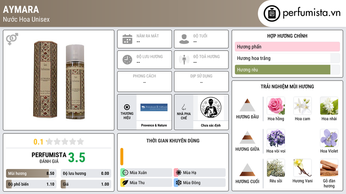Select the Hương hoa trắng accord bar
The width and height of the screenshot is (346, 194).
(287, 58)
